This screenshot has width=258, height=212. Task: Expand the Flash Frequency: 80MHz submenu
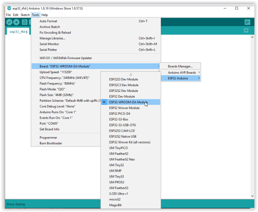tap(66, 83)
